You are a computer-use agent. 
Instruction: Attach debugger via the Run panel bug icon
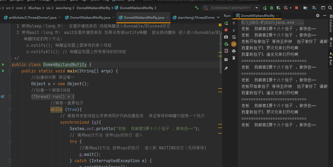[226, 44]
